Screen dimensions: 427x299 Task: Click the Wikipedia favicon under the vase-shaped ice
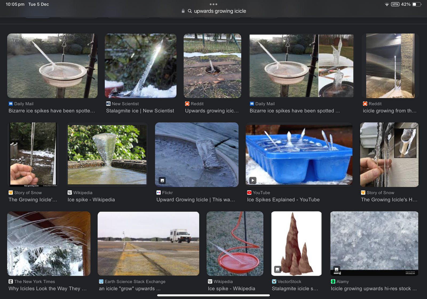tap(70, 193)
